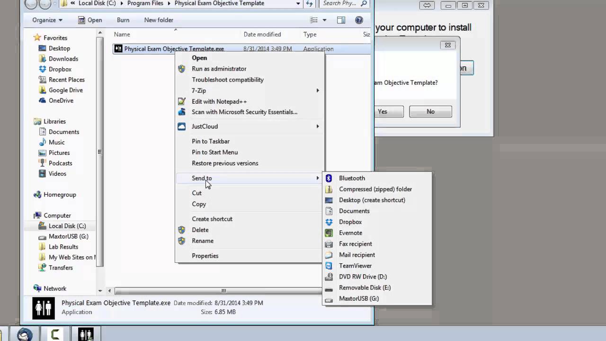Click the Bluetooth icon in Send to submenu

tap(329, 178)
